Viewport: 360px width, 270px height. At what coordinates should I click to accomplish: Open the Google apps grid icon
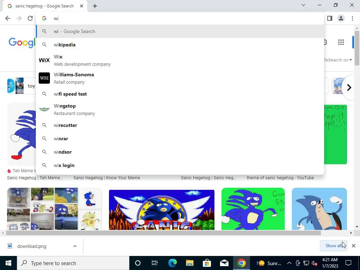click(x=341, y=42)
